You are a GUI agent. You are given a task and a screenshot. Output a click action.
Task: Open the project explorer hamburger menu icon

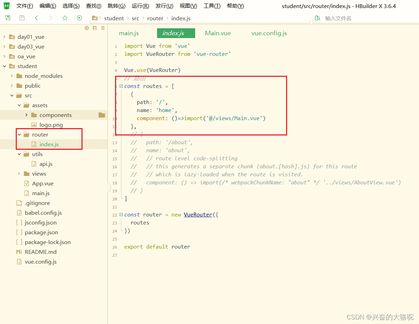(x=102, y=28)
